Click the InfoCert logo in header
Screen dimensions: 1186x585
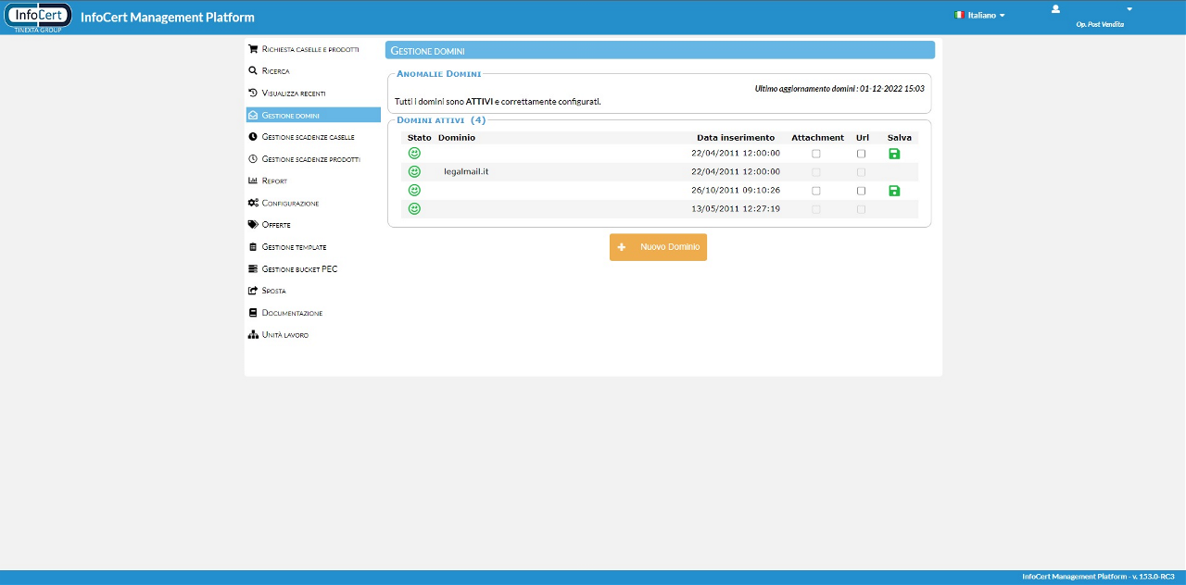pyautogui.click(x=39, y=17)
